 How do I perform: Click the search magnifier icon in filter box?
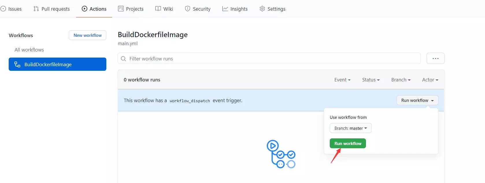pos(123,59)
